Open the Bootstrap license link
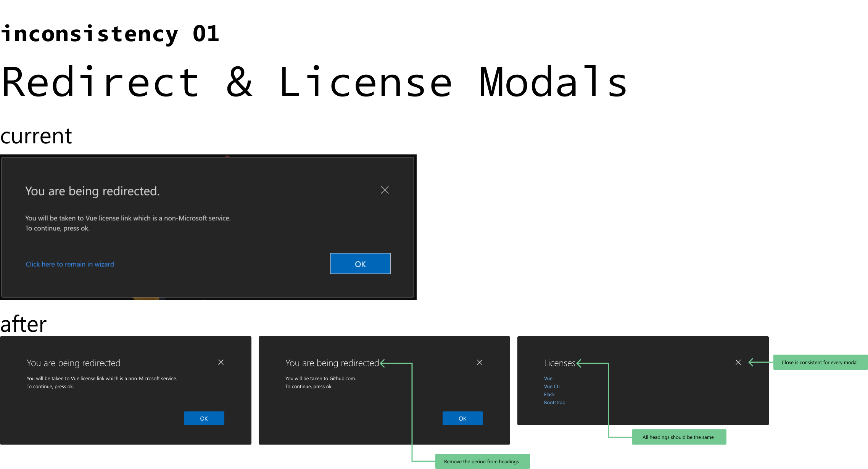This screenshot has height=469, width=868. tap(554, 402)
